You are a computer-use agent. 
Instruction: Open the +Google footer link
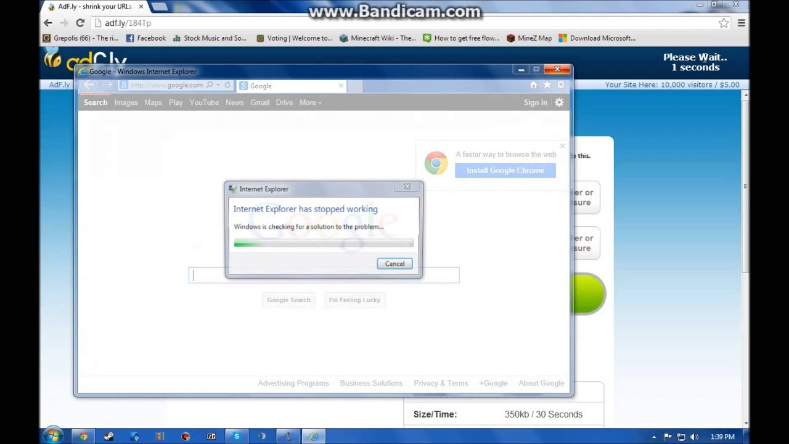click(x=494, y=383)
